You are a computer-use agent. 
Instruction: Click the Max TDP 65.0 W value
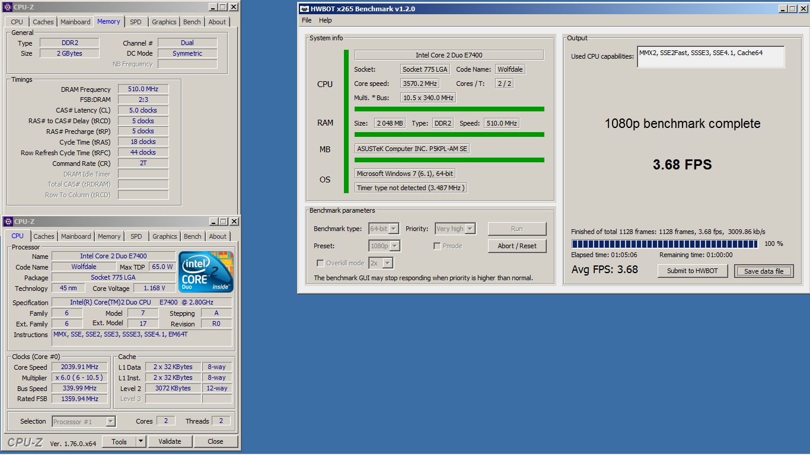point(162,267)
